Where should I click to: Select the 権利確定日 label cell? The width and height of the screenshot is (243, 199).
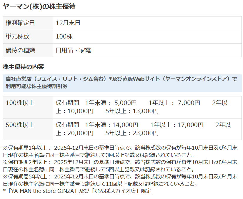coord(20,23)
